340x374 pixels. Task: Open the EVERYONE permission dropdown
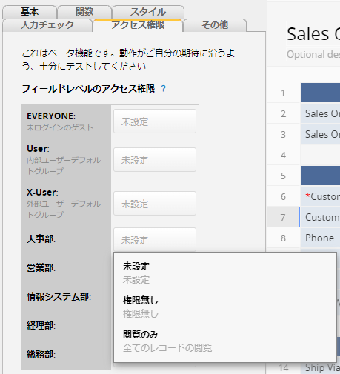click(155, 121)
